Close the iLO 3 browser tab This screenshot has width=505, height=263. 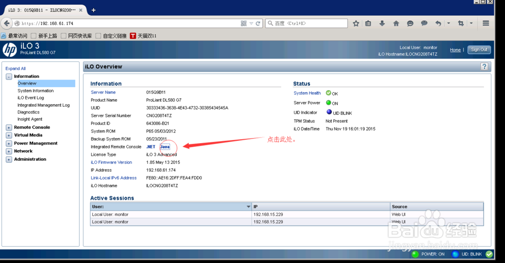[x=81, y=10]
